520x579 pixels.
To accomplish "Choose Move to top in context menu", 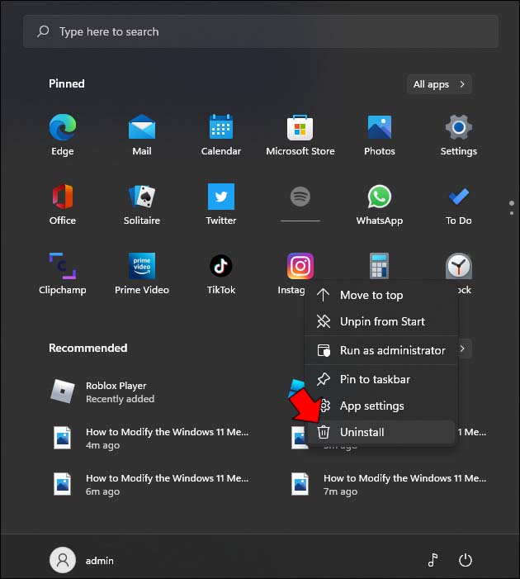I will (381, 295).
